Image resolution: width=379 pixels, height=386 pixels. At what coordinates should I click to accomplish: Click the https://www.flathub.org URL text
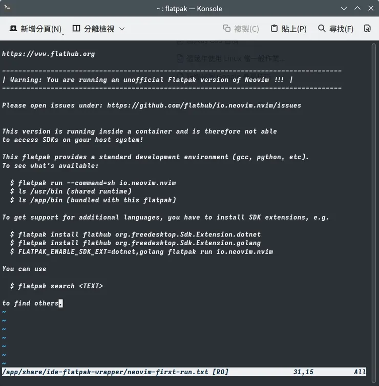(x=49, y=54)
